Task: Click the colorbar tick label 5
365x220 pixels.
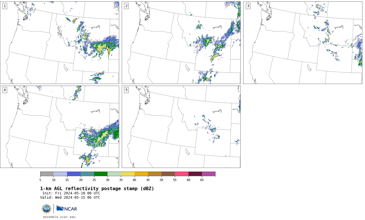Action: pos(40,180)
